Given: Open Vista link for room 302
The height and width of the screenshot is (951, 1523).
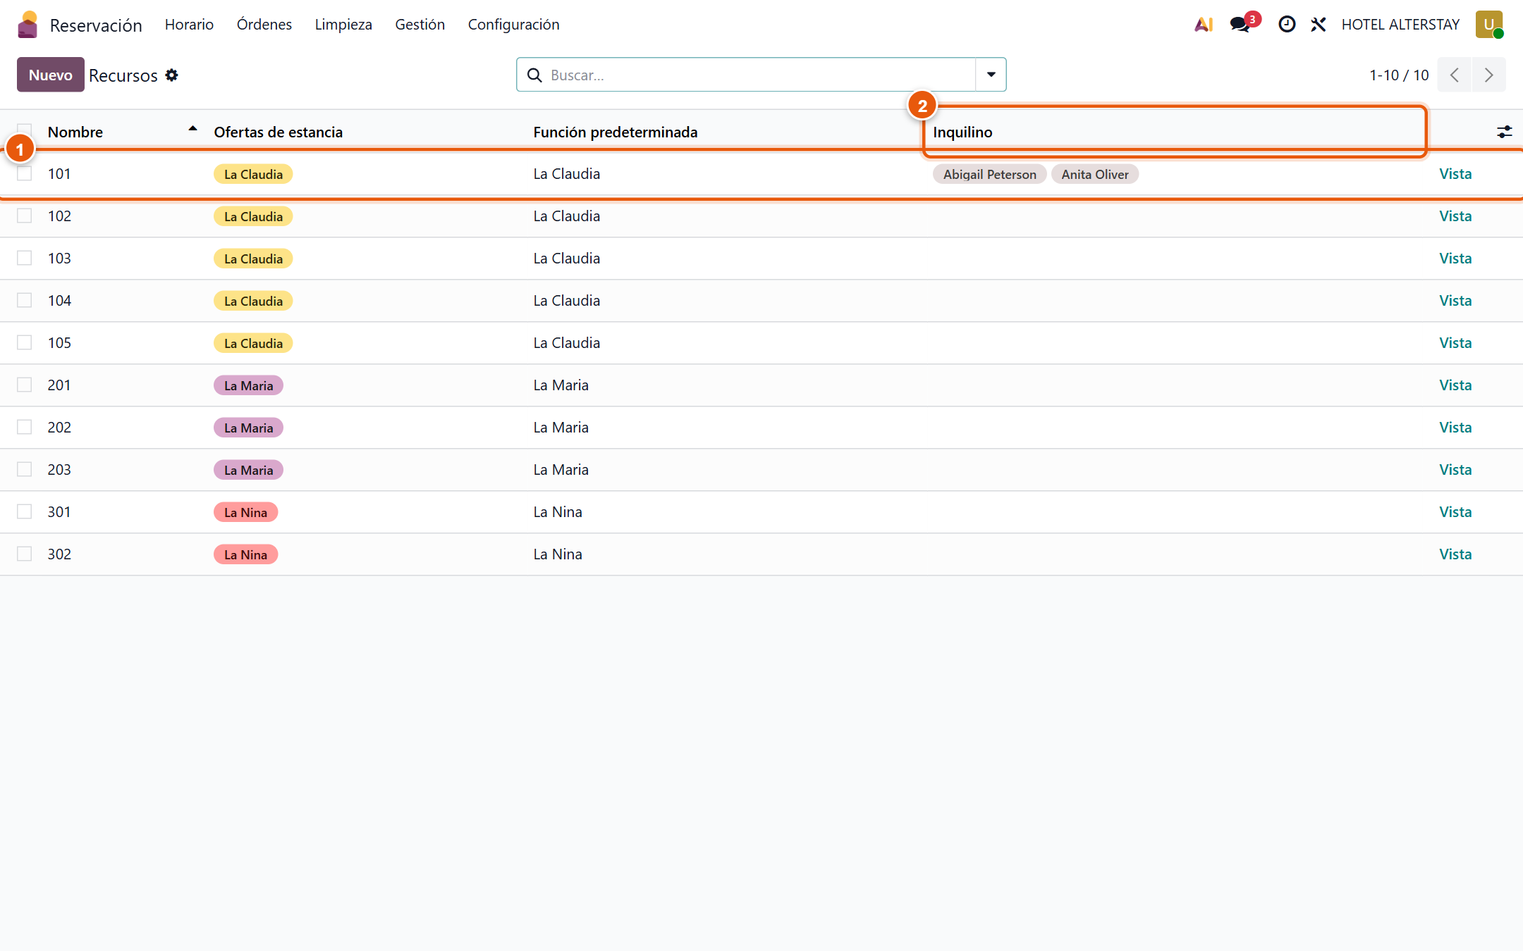Looking at the screenshot, I should [x=1455, y=554].
